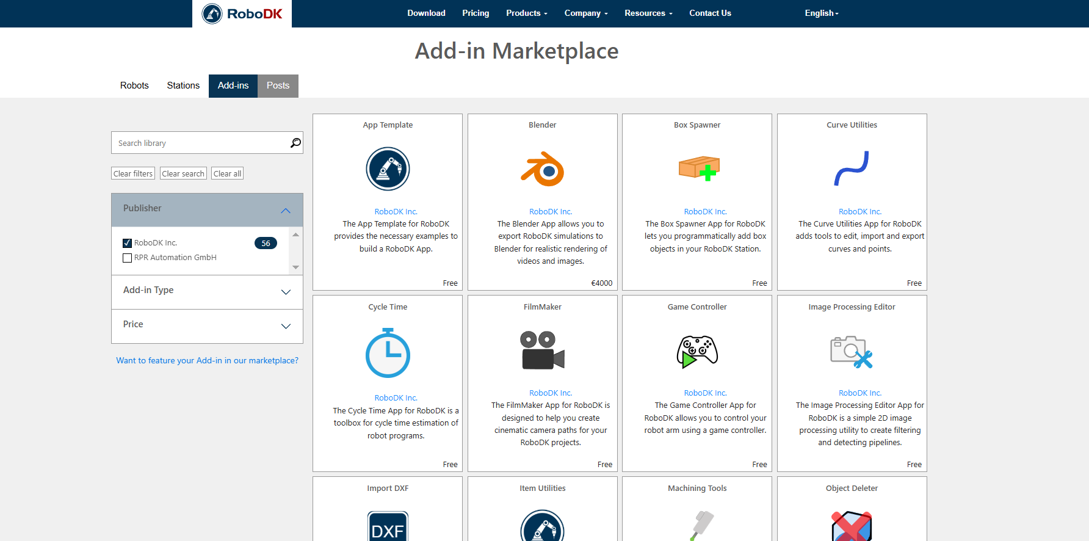Select the Cycle Time clock icon
Image resolution: width=1089 pixels, height=541 pixels.
tap(388, 354)
